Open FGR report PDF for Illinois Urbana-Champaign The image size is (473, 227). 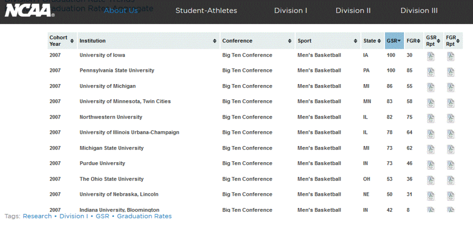point(451,134)
